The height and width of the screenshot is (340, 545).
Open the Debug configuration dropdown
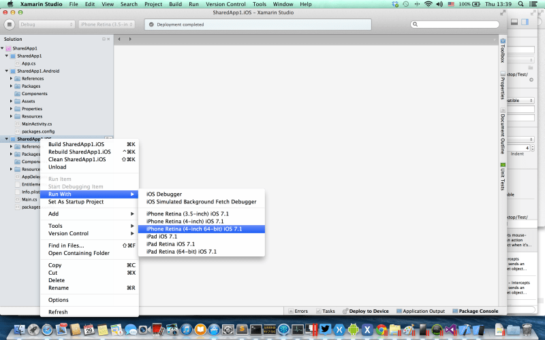[46, 24]
